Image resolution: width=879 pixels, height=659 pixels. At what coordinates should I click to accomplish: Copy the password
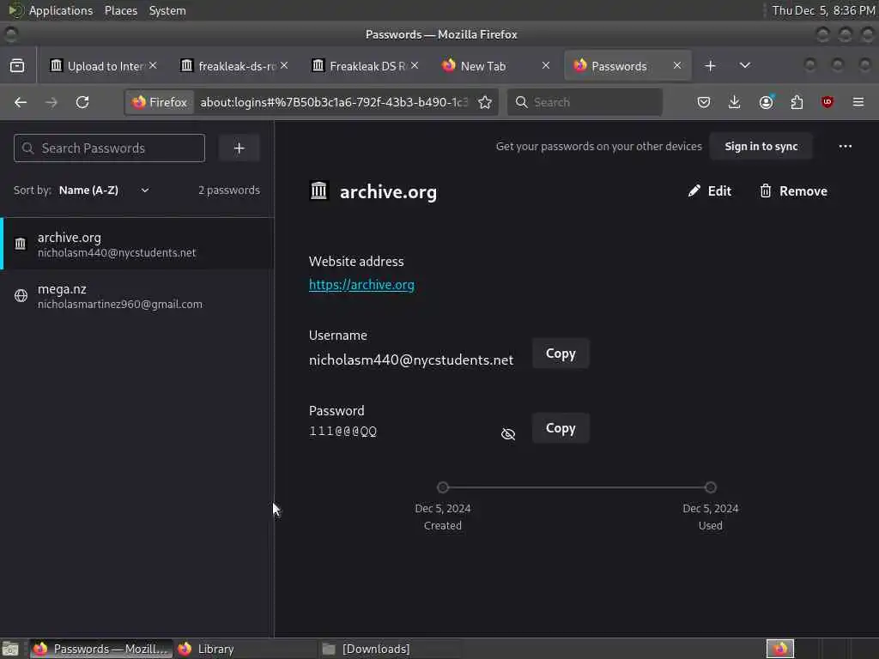click(x=561, y=428)
